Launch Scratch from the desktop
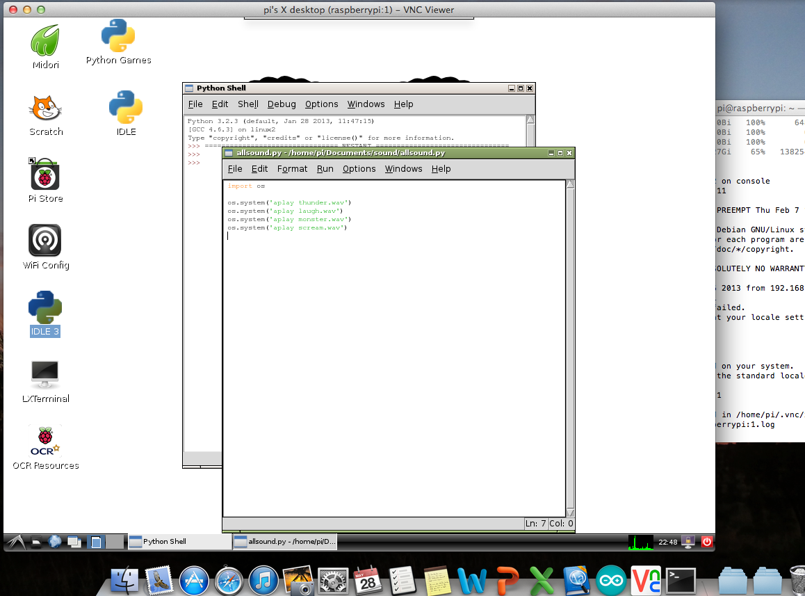 (46, 108)
